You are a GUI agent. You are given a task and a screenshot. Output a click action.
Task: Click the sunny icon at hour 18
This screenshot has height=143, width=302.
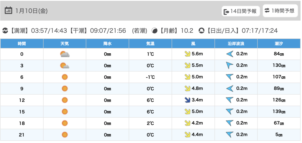(x=65, y=123)
